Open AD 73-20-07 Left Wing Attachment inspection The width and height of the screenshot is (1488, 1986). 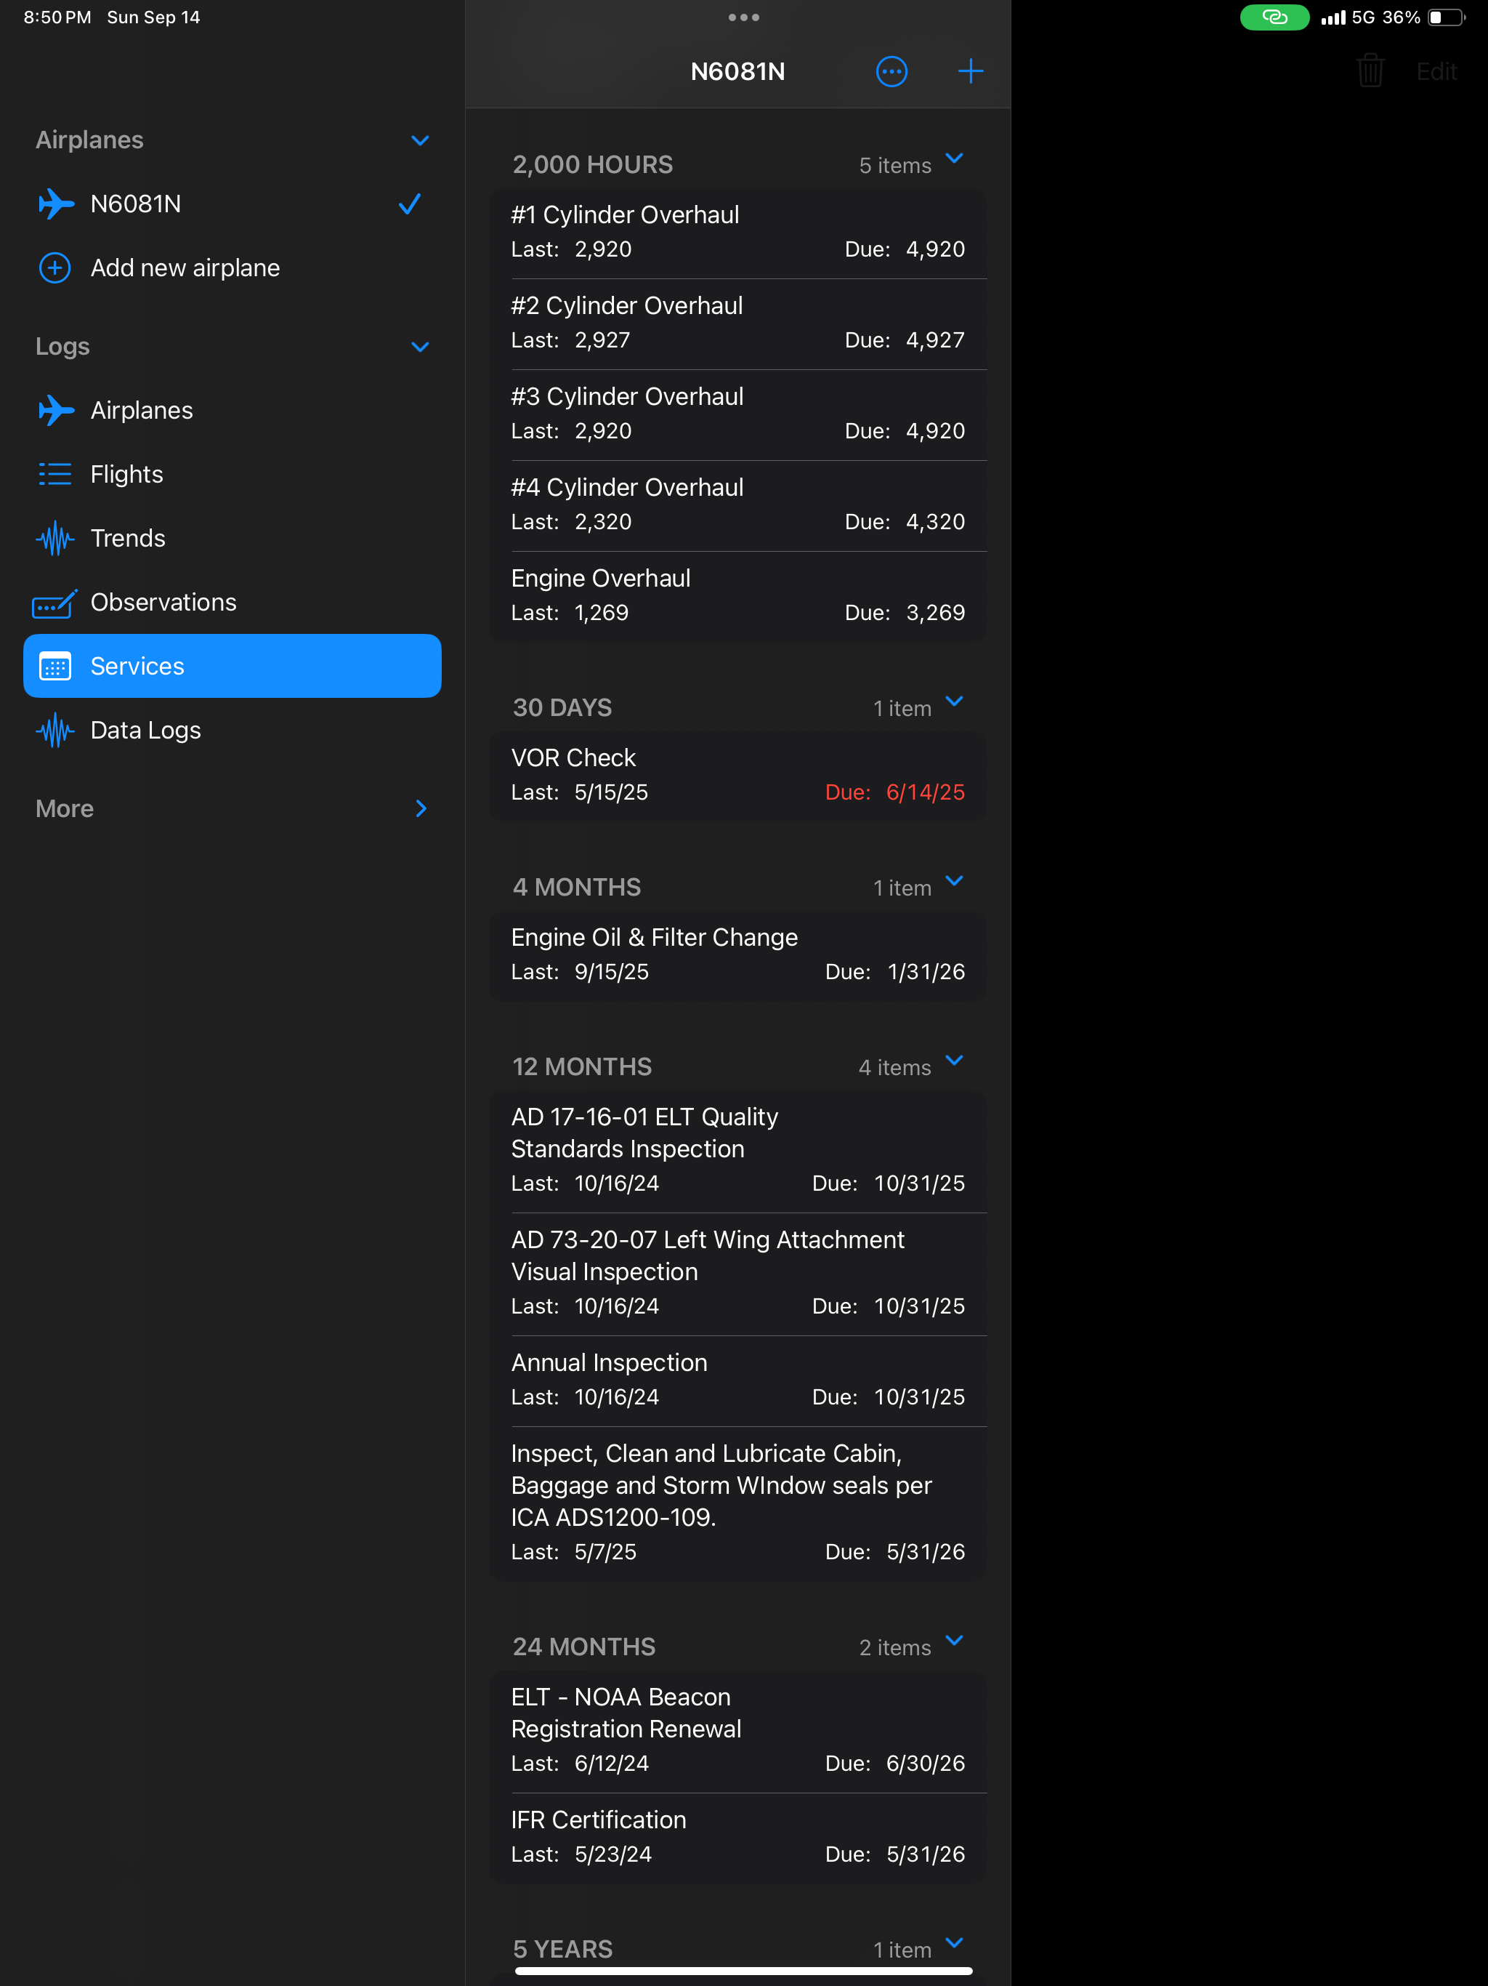pos(737,1274)
